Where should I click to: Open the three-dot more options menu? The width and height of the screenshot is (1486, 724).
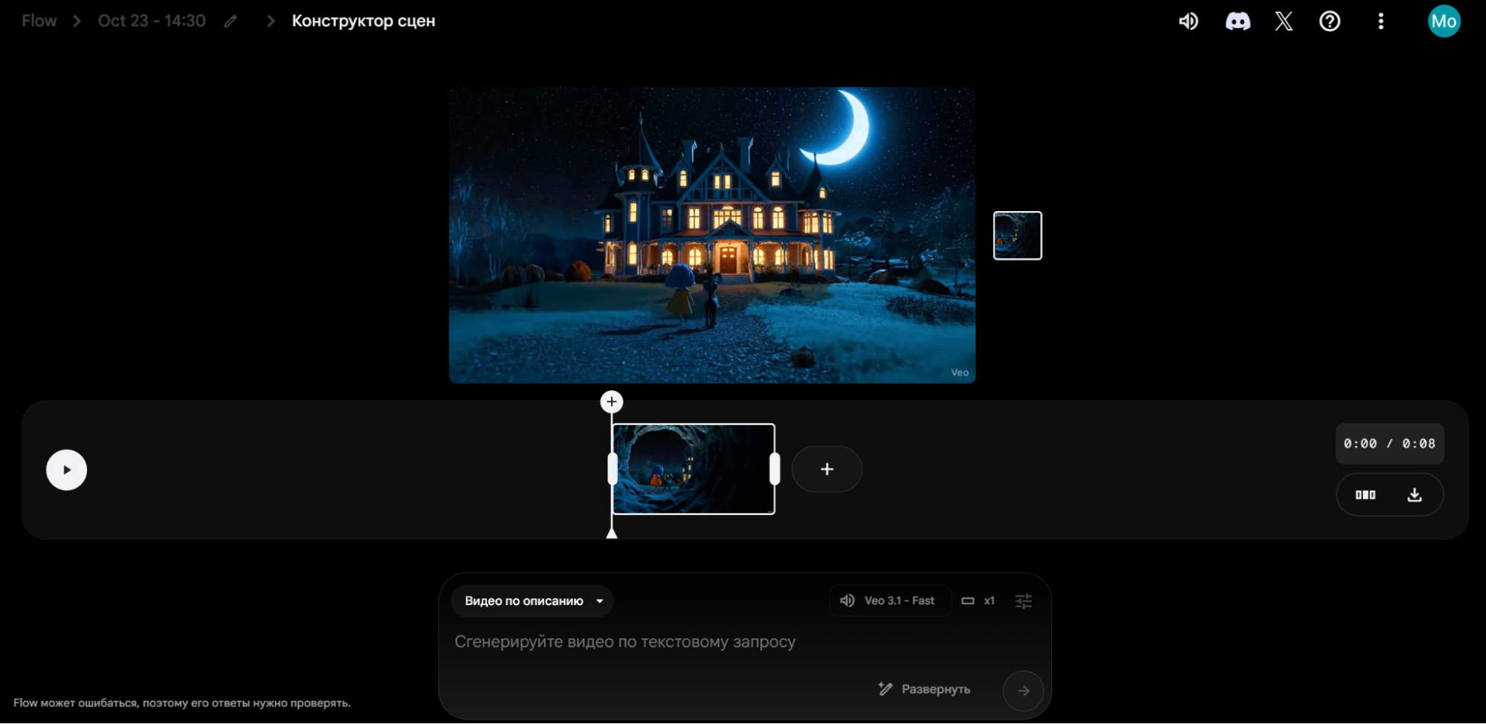(1380, 22)
